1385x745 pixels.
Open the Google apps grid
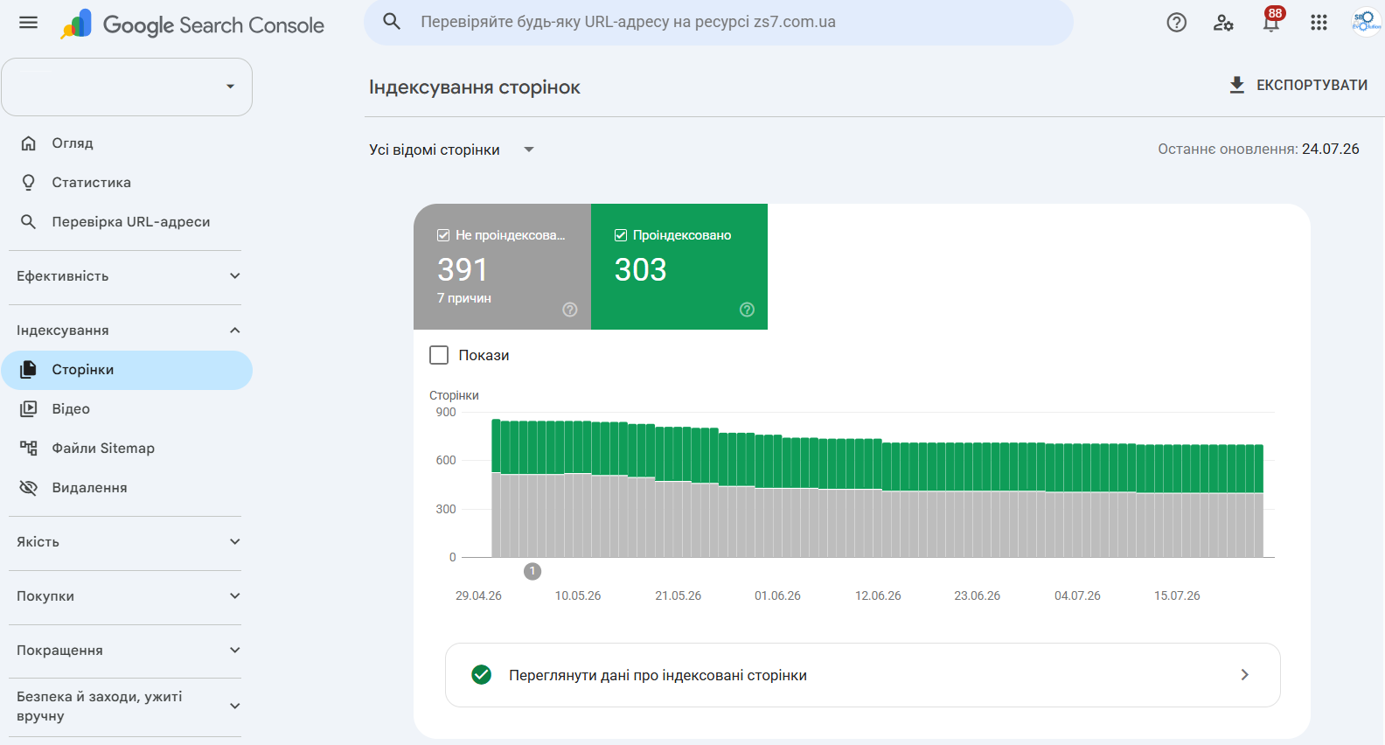[x=1319, y=23]
